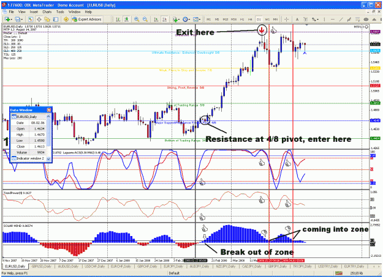Select M1 timeframe
The image size is (383, 277).
[208, 20]
